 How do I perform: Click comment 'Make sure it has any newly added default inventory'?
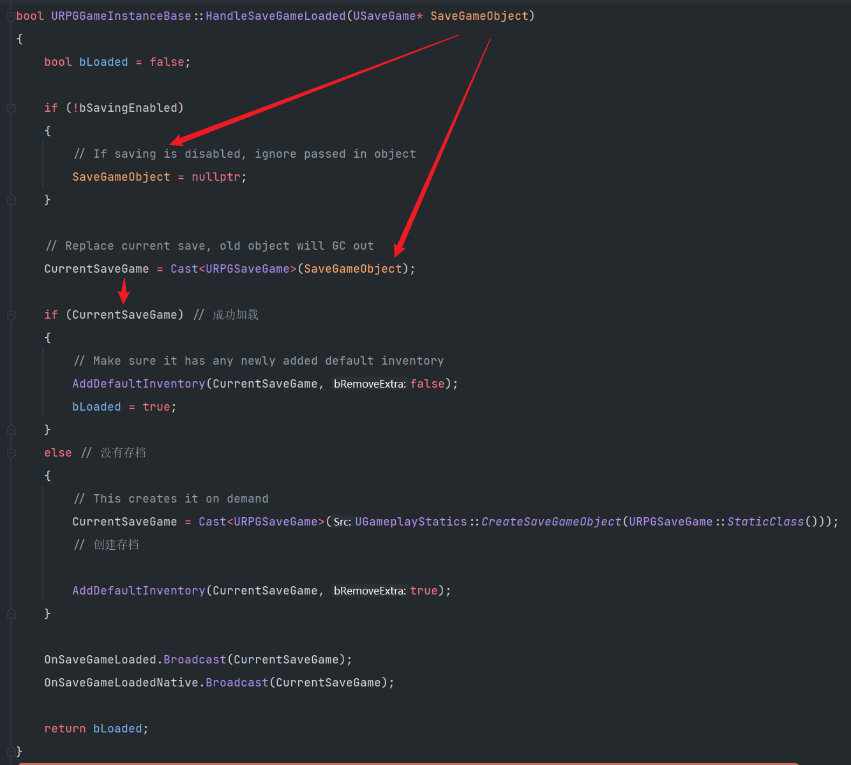[x=259, y=361]
